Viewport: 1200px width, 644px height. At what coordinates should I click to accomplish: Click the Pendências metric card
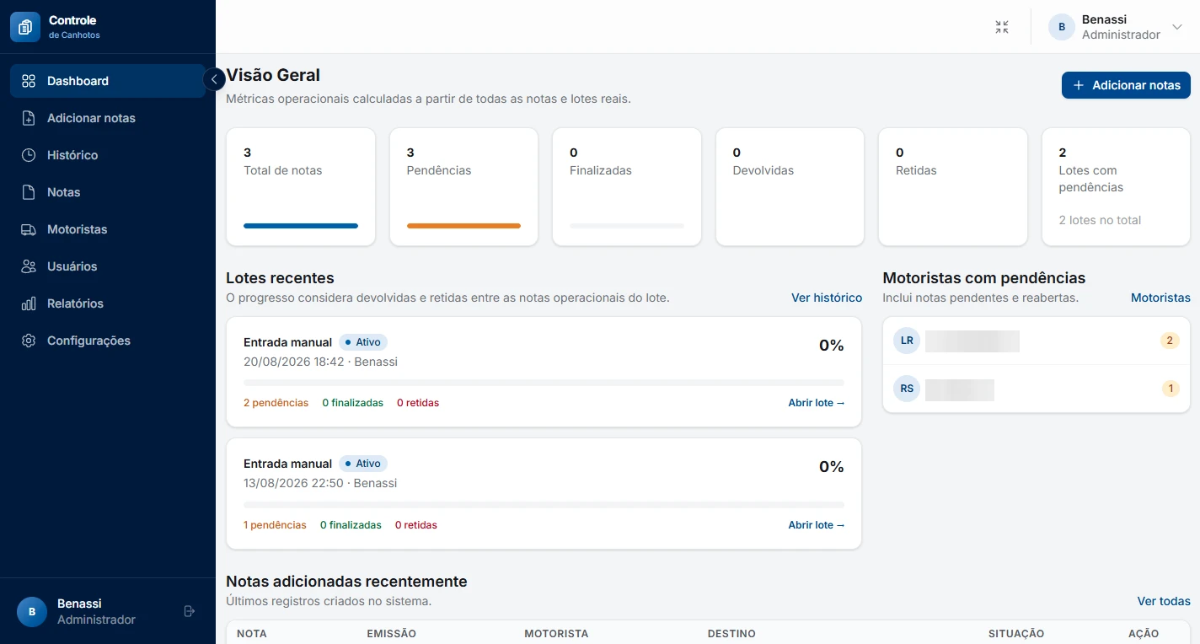(x=463, y=187)
